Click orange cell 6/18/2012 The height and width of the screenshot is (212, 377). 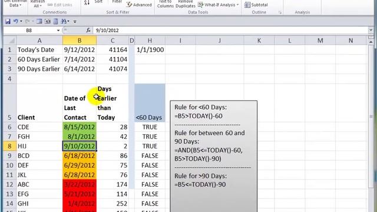[80, 155]
